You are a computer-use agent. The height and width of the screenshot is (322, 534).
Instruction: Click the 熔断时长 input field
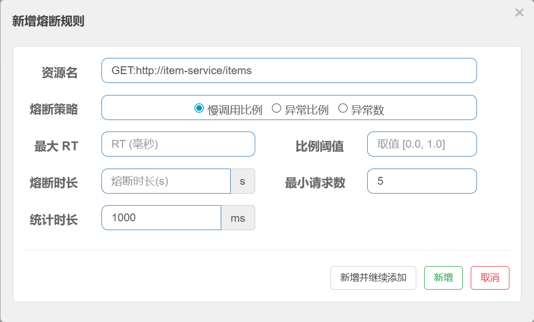[166, 181]
